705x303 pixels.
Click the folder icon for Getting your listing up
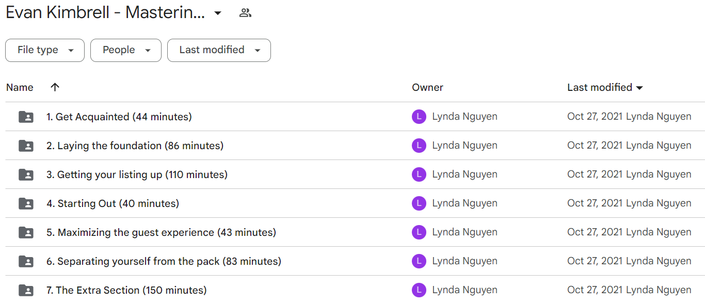(x=26, y=174)
